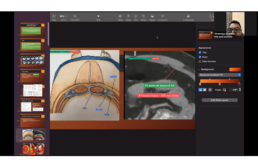
Task: Select the left gradient color stop
Action: pos(200,84)
